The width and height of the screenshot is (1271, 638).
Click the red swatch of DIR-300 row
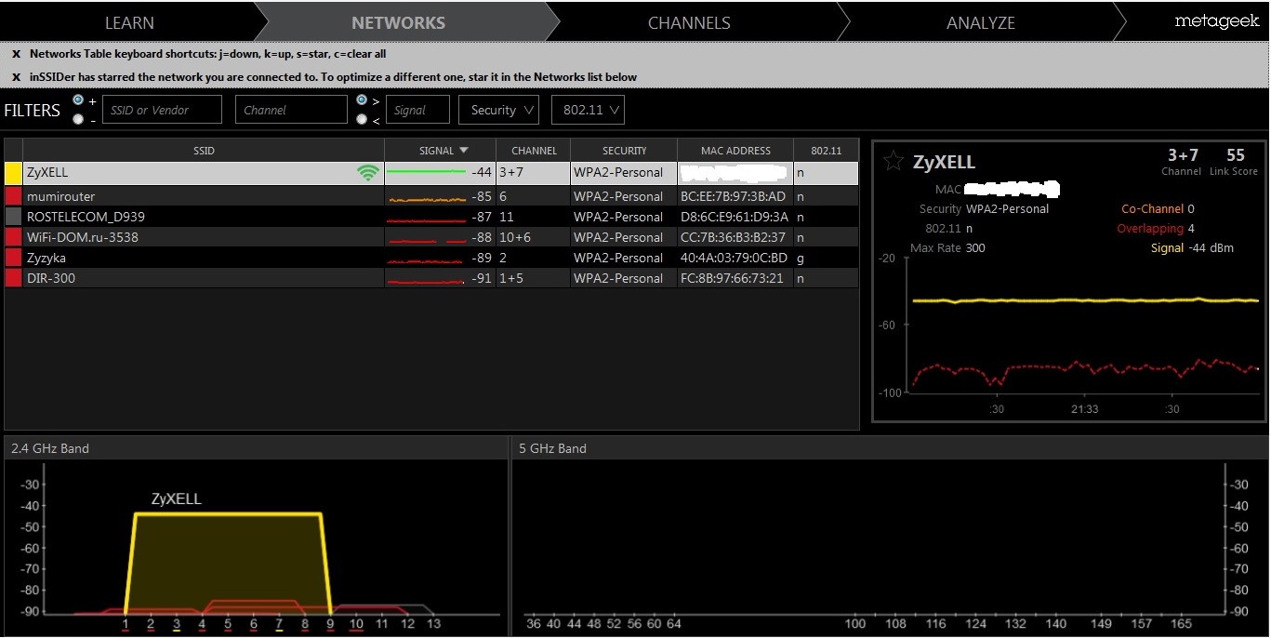pos(13,278)
